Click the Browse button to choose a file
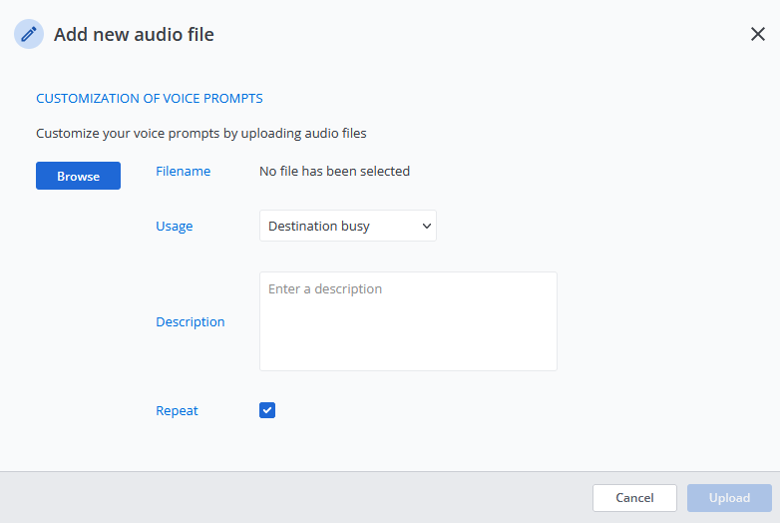Viewport: 780px width, 523px height. tap(78, 176)
